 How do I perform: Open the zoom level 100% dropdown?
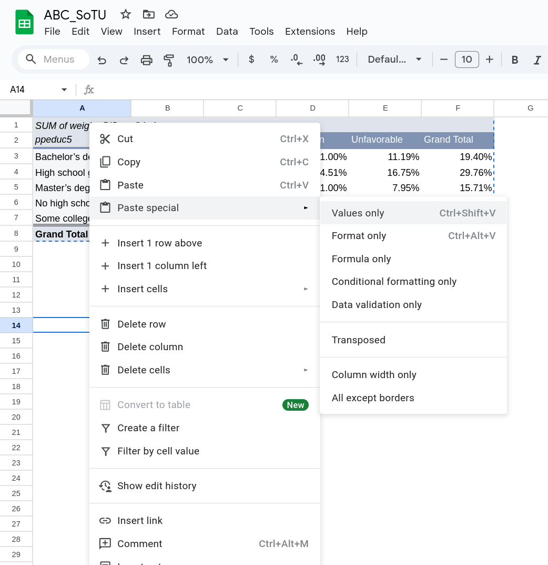[x=208, y=60]
